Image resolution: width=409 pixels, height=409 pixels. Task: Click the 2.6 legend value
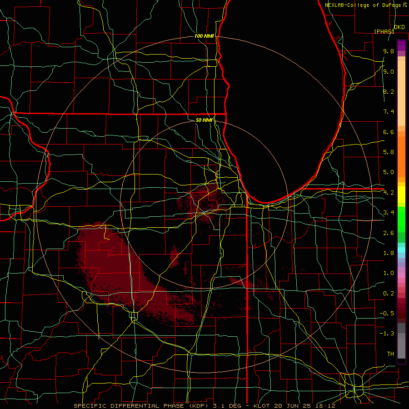pos(389,233)
